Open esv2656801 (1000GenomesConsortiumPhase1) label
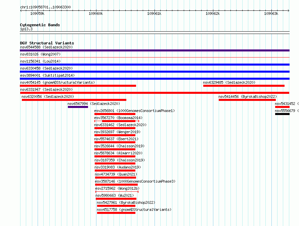This screenshot has height=226, width=299. click(x=134, y=111)
